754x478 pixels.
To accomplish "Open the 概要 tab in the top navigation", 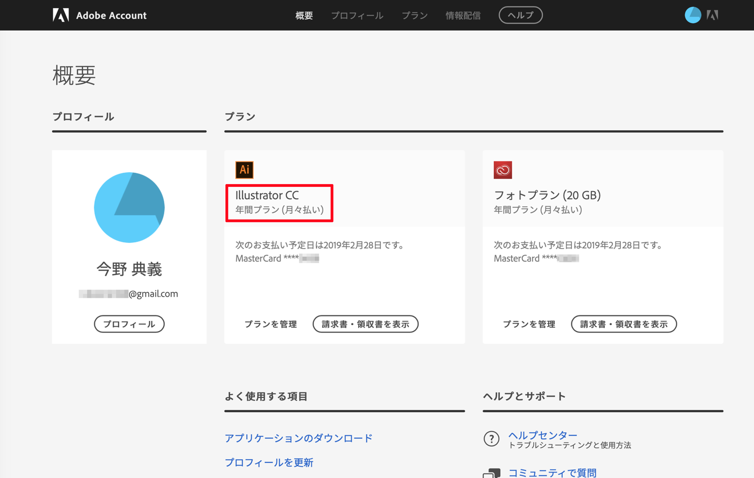I will (304, 16).
